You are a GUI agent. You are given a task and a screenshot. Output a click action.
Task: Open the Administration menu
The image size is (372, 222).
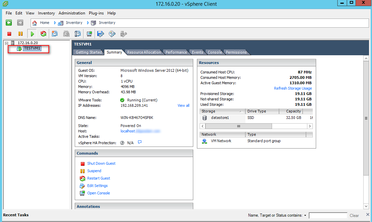point(72,13)
